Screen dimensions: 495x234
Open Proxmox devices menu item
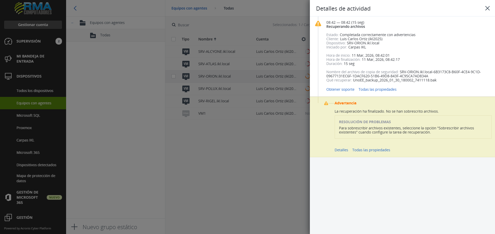pos(24,128)
